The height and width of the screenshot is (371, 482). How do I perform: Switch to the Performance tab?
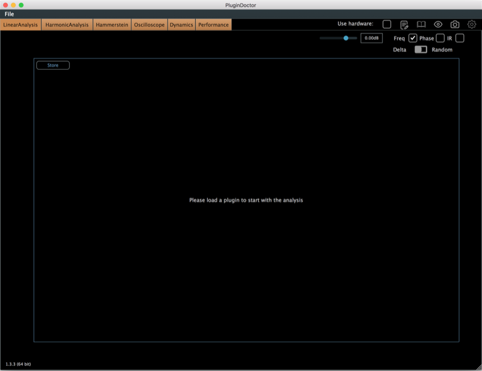(214, 25)
